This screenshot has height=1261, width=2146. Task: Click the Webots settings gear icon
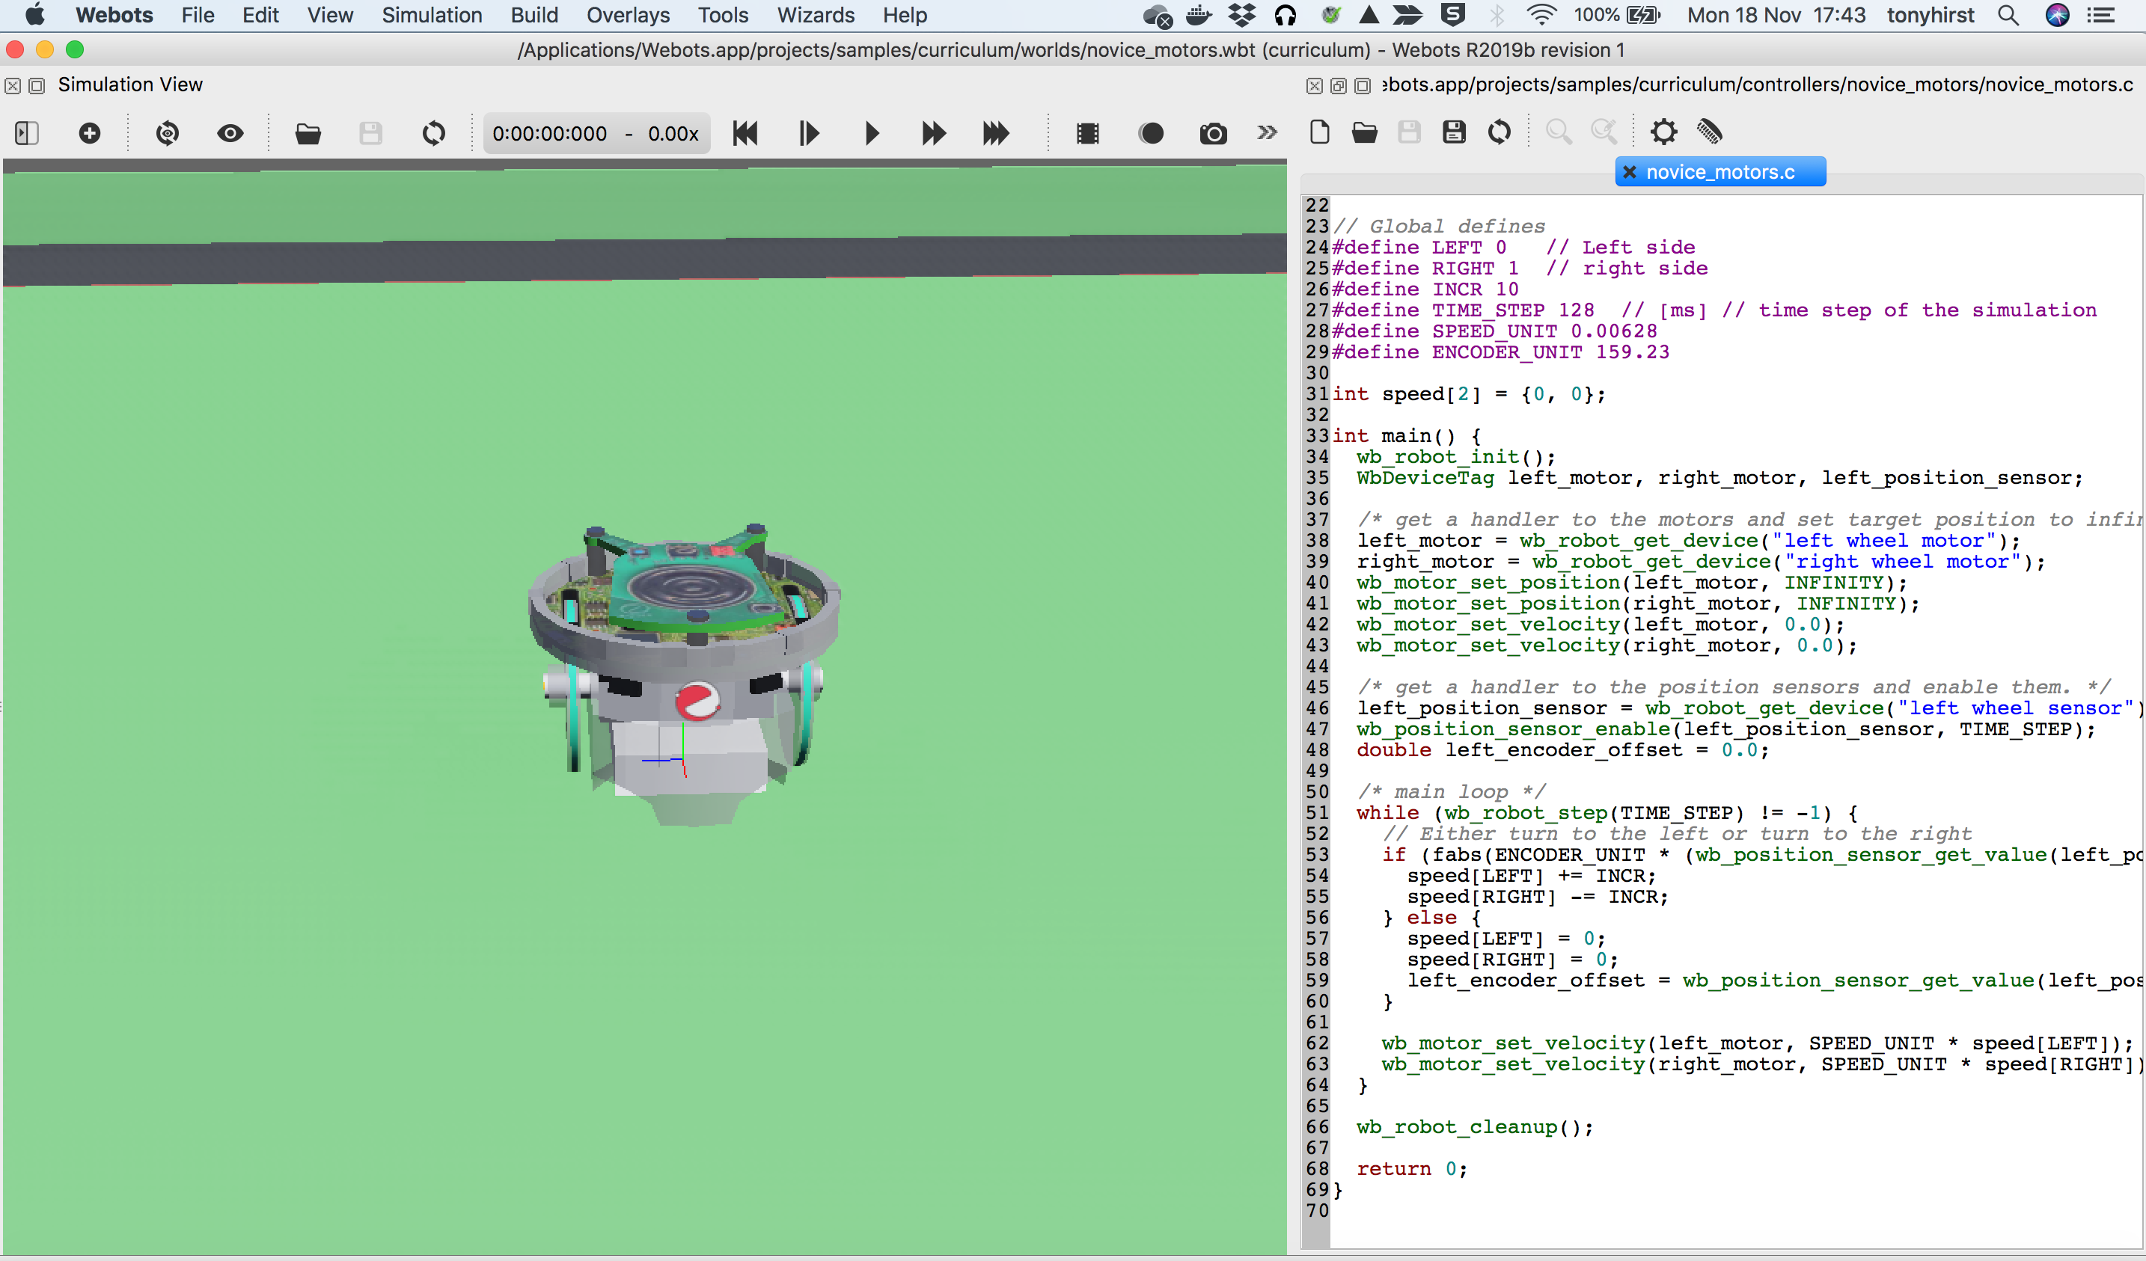click(1663, 132)
